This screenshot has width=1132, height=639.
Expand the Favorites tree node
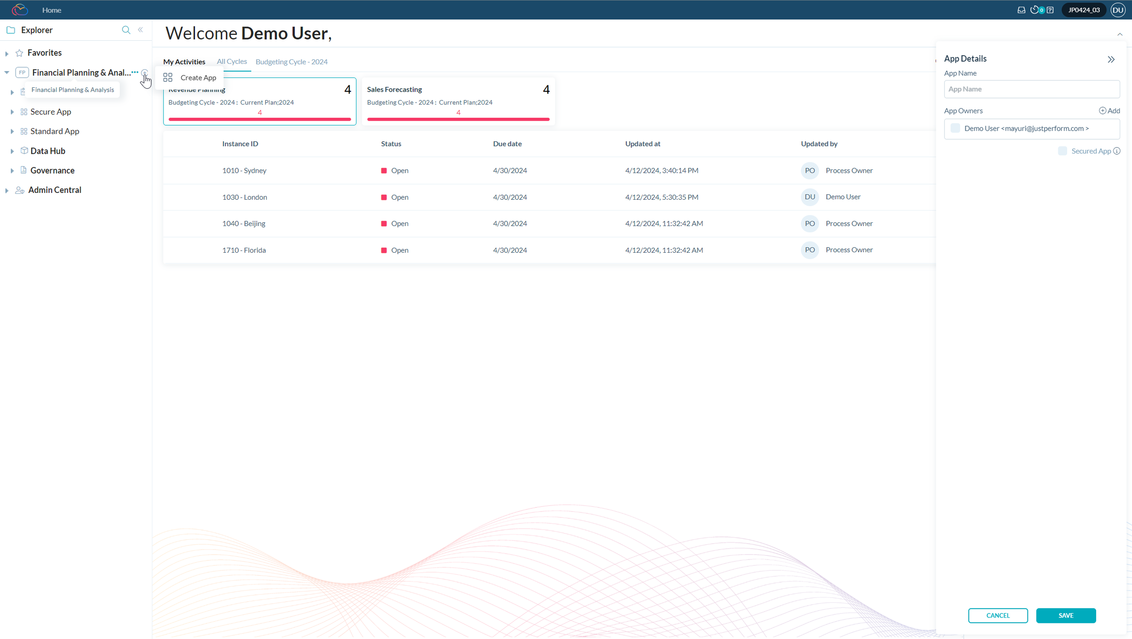[x=7, y=53]
